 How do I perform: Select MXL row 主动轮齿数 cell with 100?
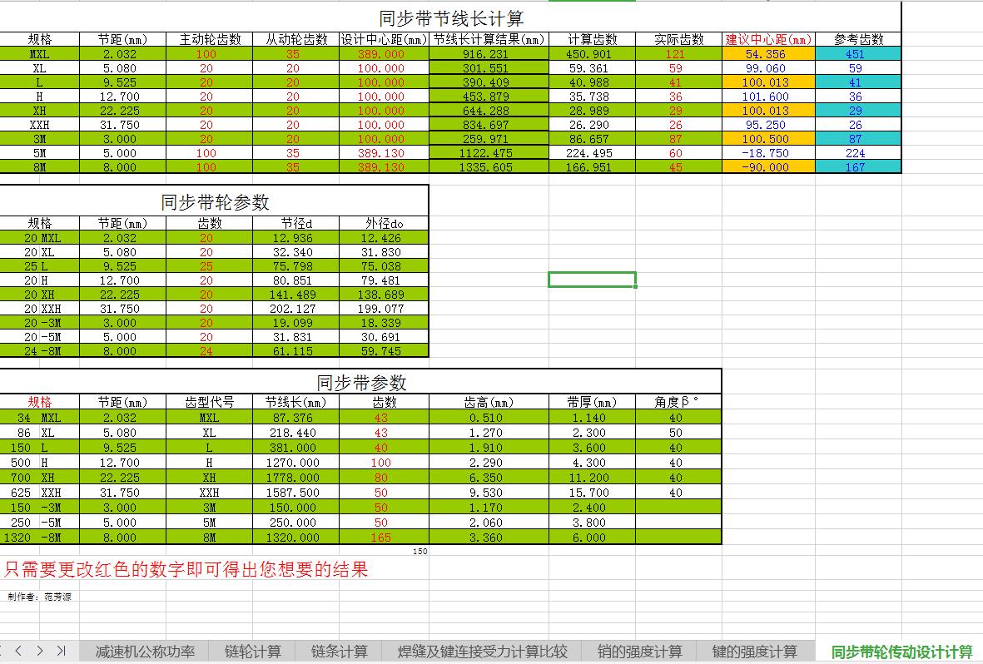click(x=206, y=54)
